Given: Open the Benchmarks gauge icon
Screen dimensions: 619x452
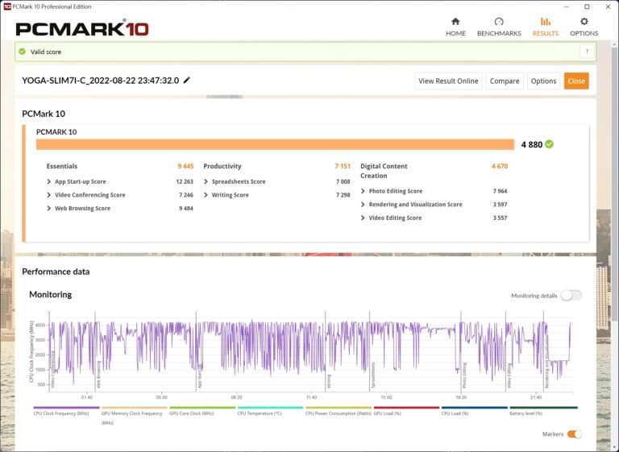Looking at the screenshot, I should point(499,21).
